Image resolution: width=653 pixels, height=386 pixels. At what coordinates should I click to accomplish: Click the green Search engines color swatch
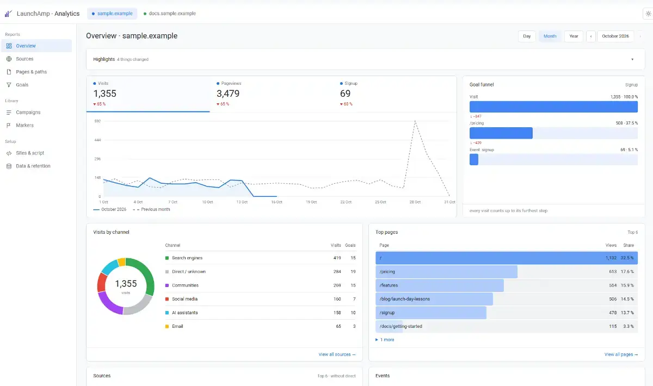(167, 258)
